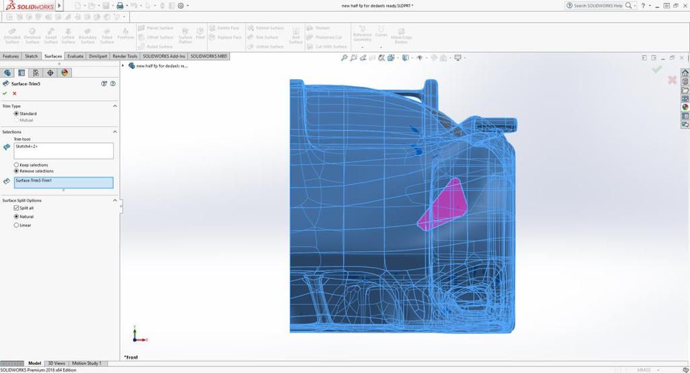The width and height of the screenshot is (690, 373).
Task: Collapse the Selections section
Action: (115, 131)
